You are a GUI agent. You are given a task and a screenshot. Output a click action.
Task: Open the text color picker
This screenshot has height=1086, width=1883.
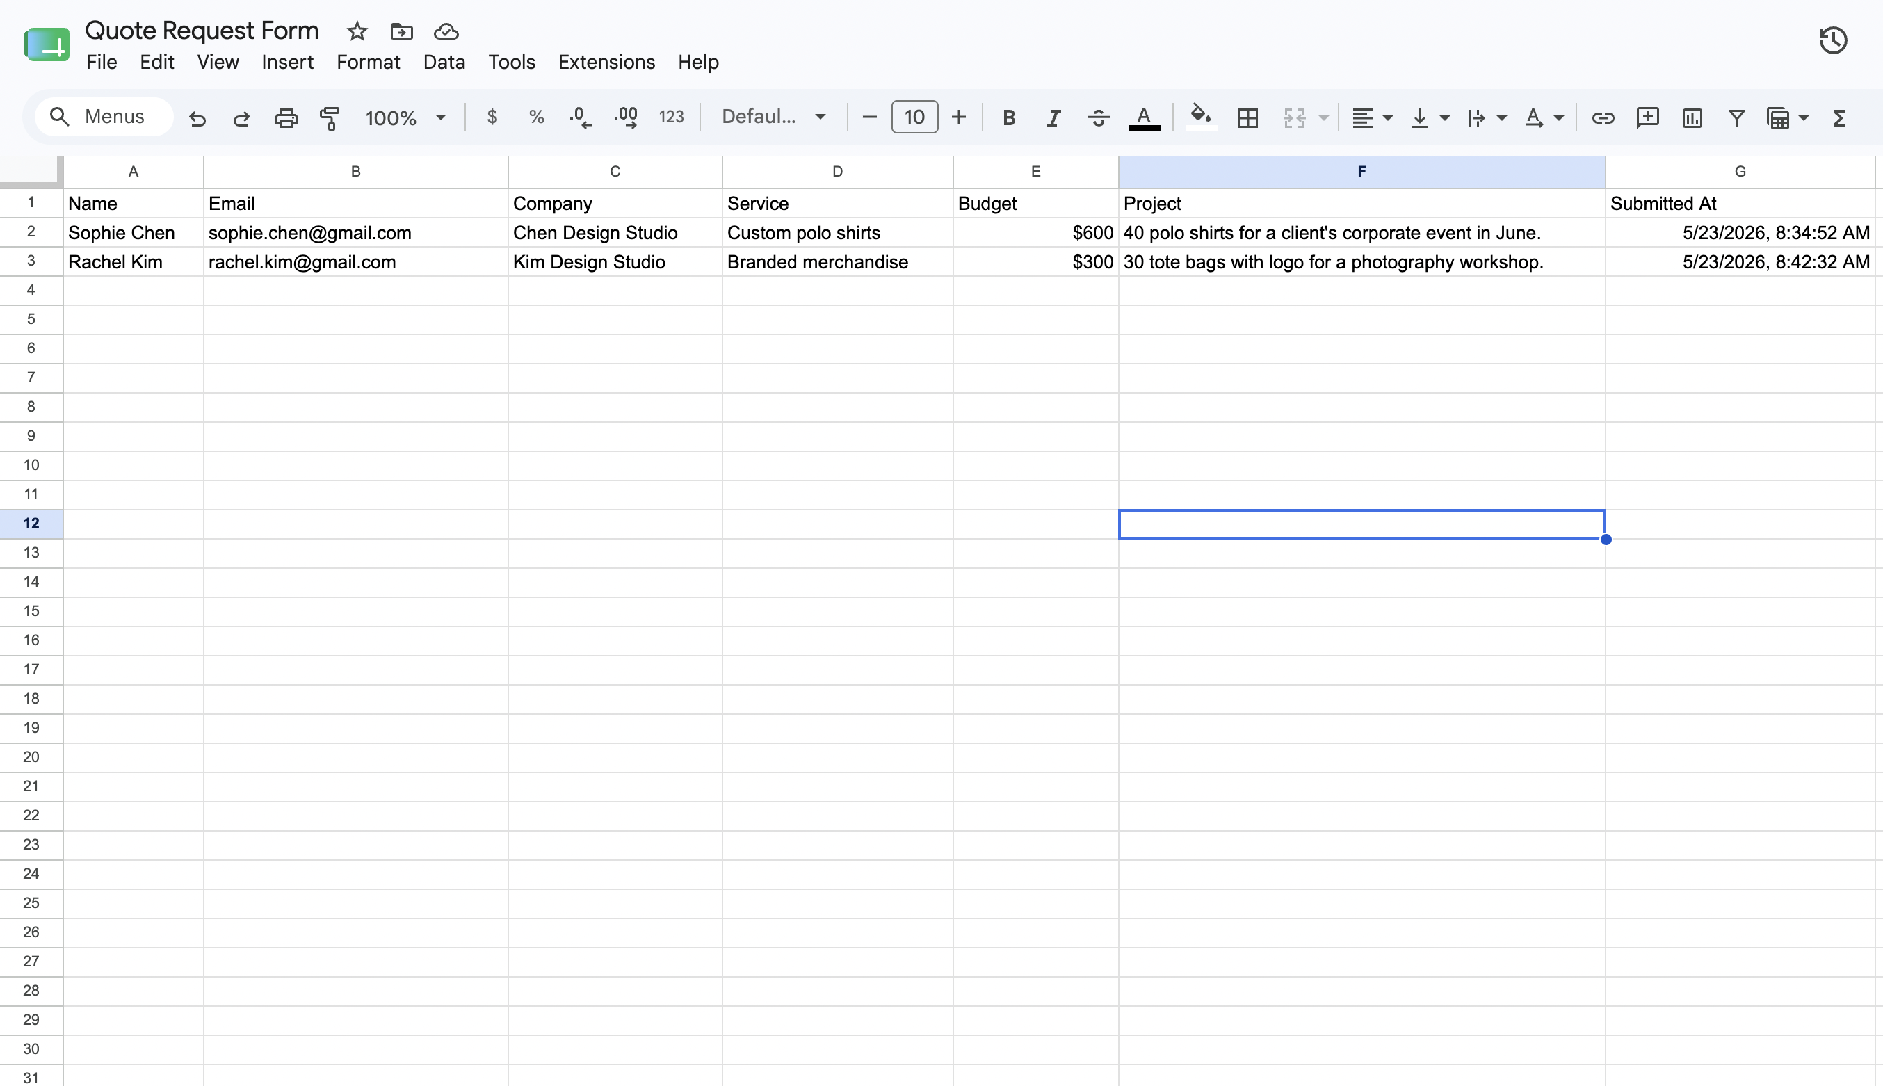[1143, 118]
